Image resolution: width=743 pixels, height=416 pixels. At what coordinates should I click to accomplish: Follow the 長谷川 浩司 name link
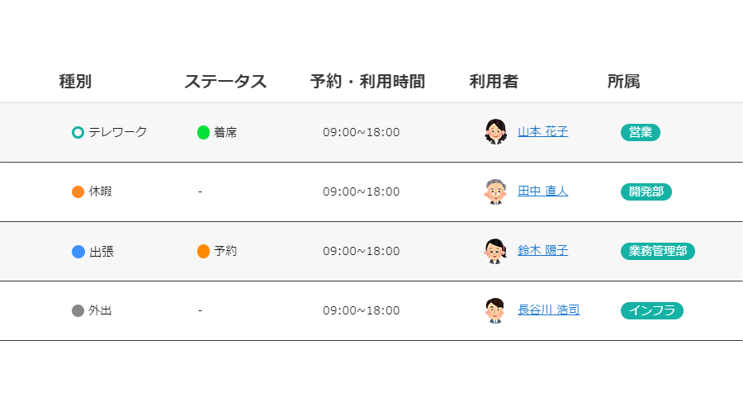[548, 310]
